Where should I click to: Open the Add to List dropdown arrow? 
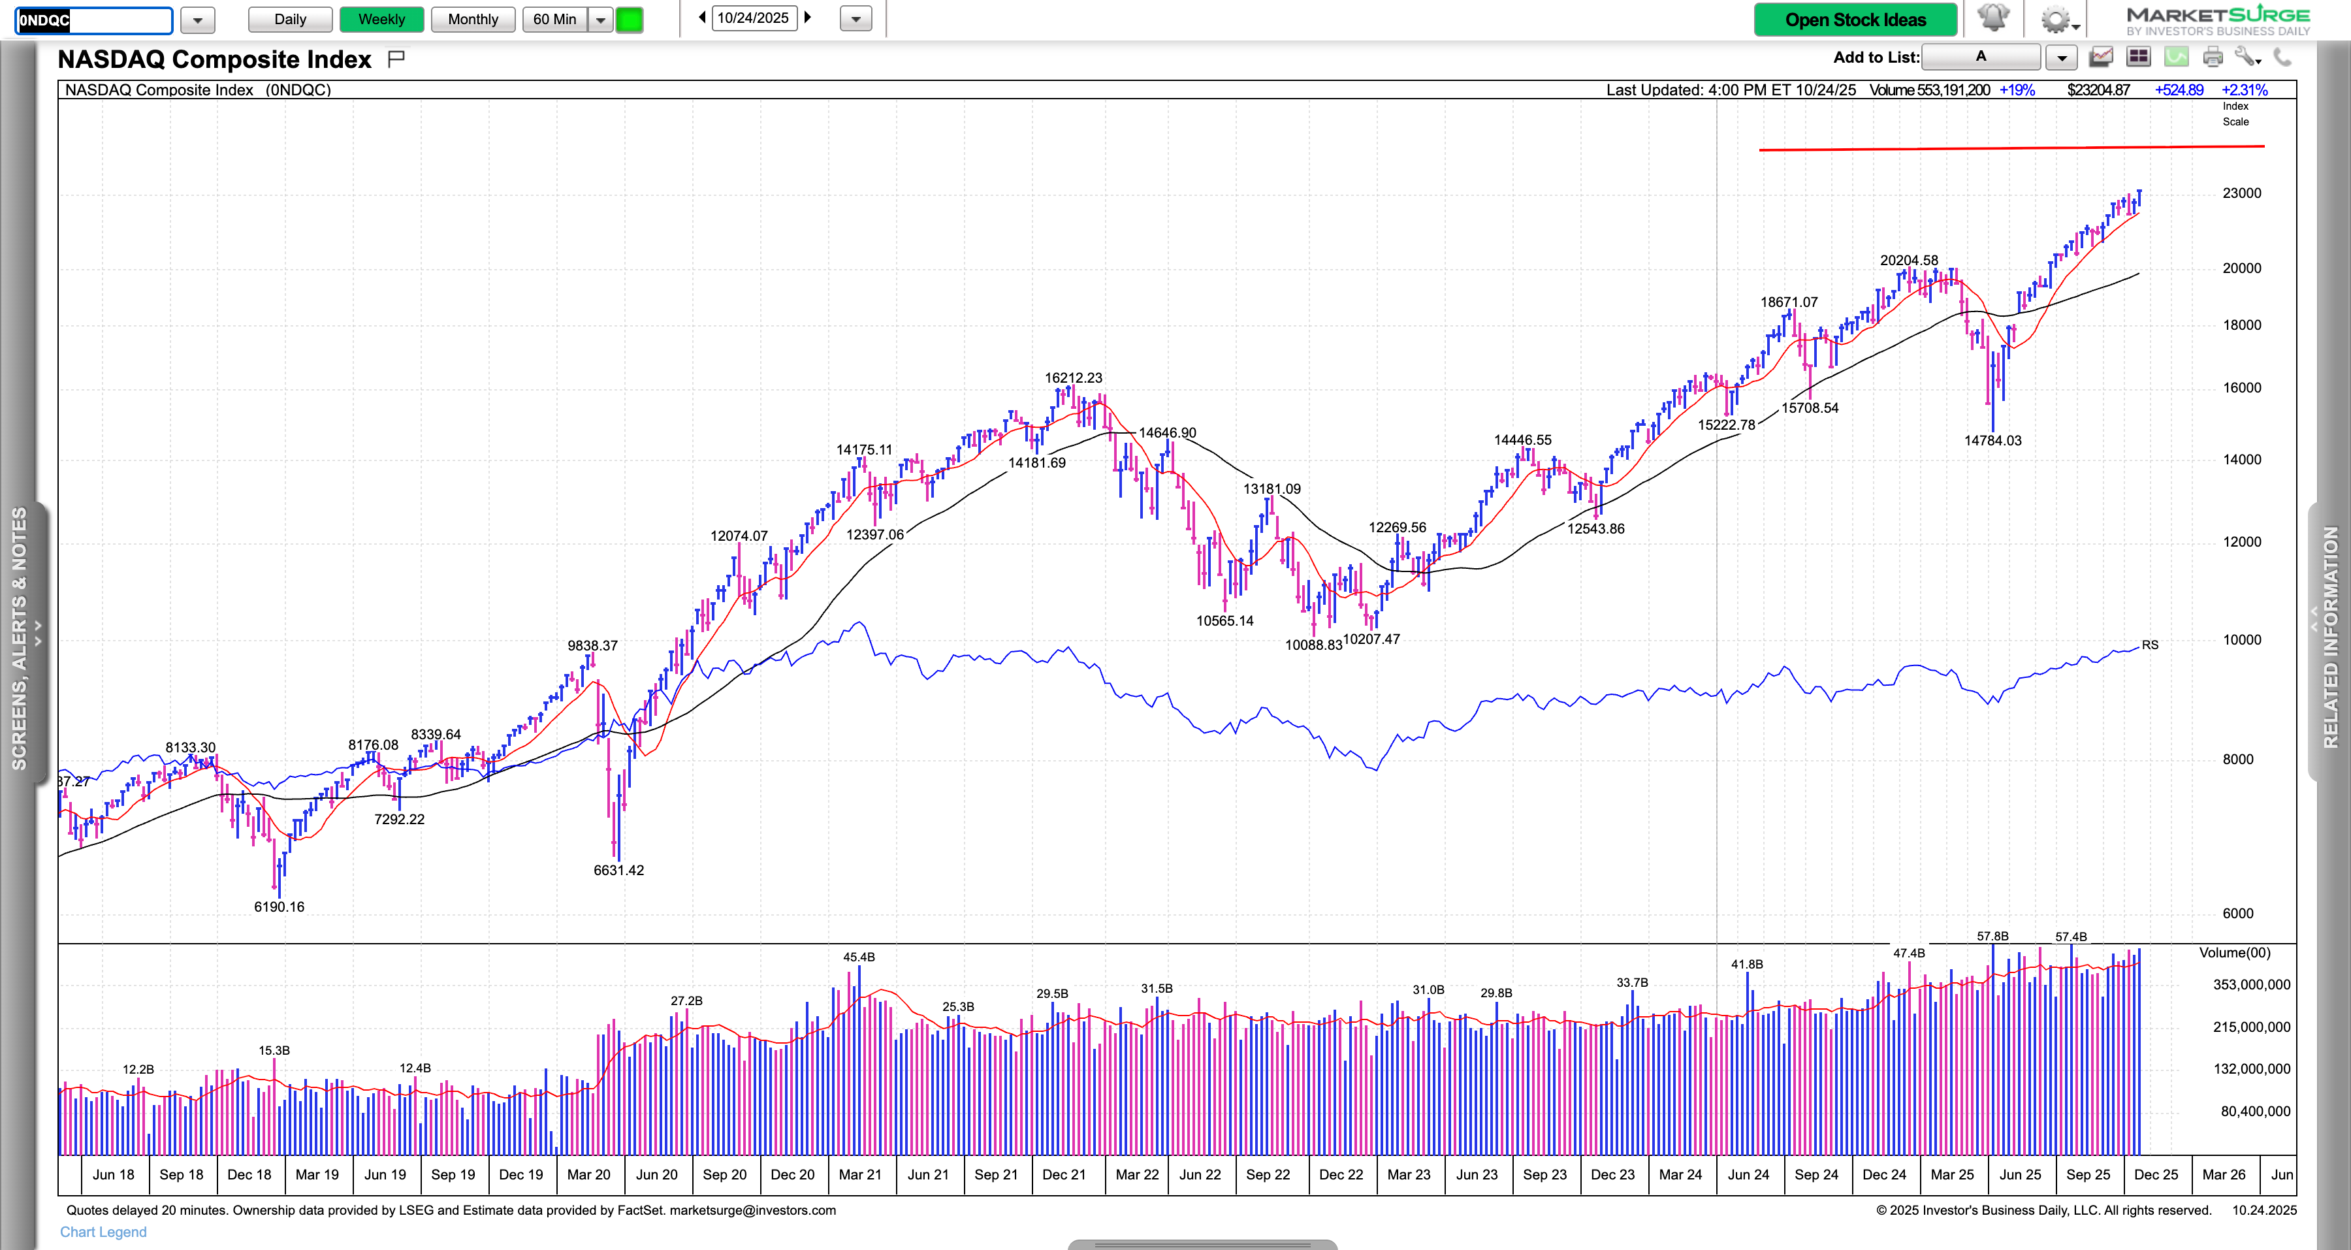2061,57
